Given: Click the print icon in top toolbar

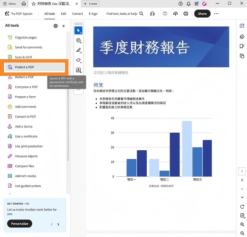Looking at the screenshot, I should 186,14.
